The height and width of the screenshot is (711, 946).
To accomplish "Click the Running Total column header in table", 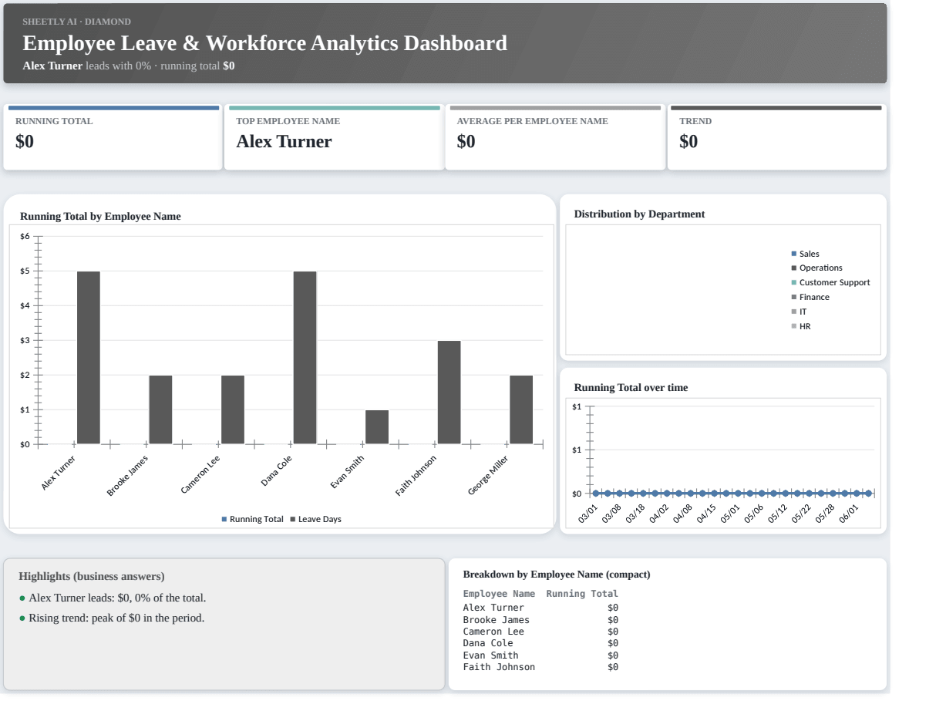I will point(582,594).
